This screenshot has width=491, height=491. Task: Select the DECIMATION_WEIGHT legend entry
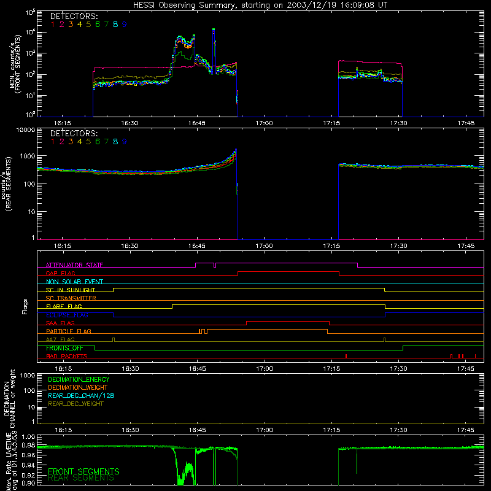[x=78, y=388]
